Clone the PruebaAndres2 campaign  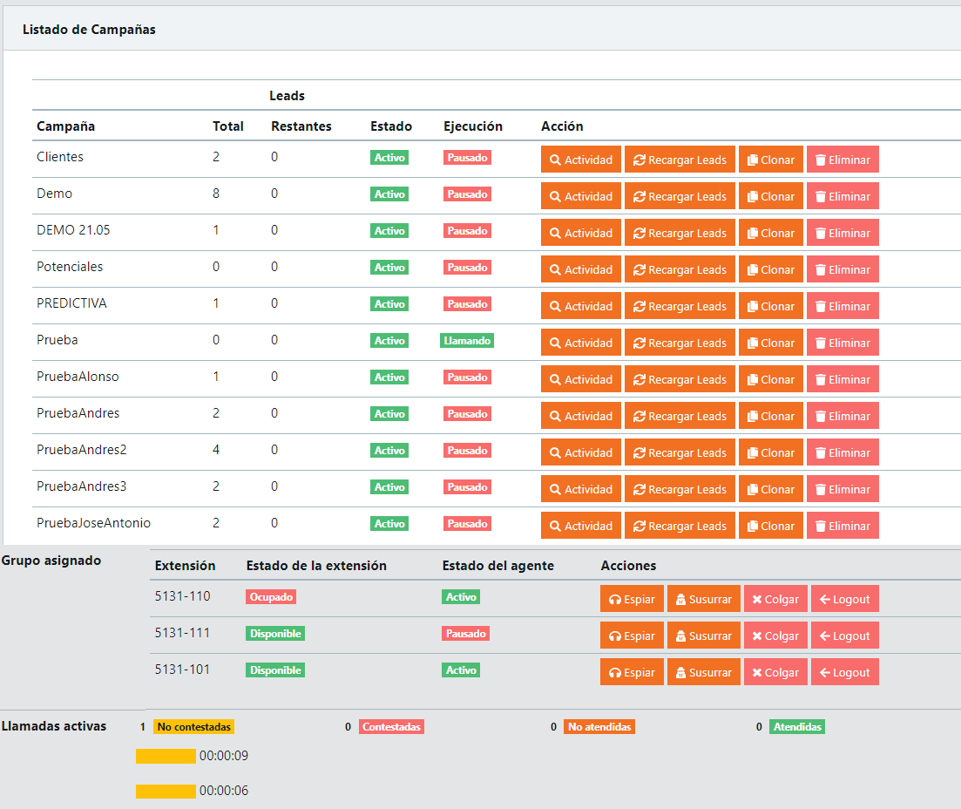pyautogui.click(x=770, y=452)
